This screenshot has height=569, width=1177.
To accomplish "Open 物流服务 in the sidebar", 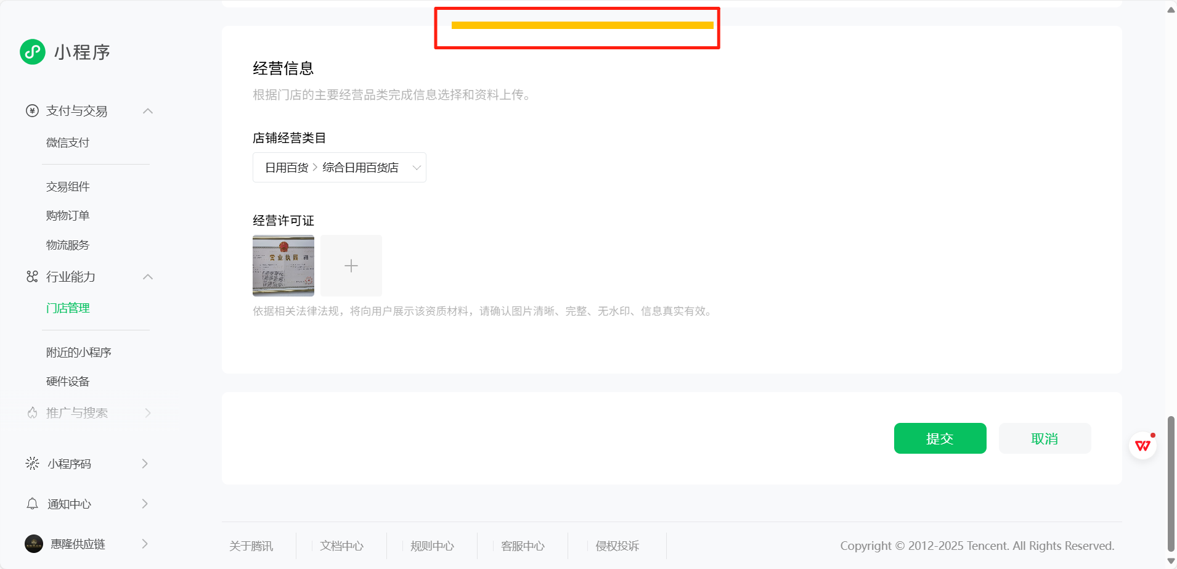I will pyautogui.click(x=68, y=245).
